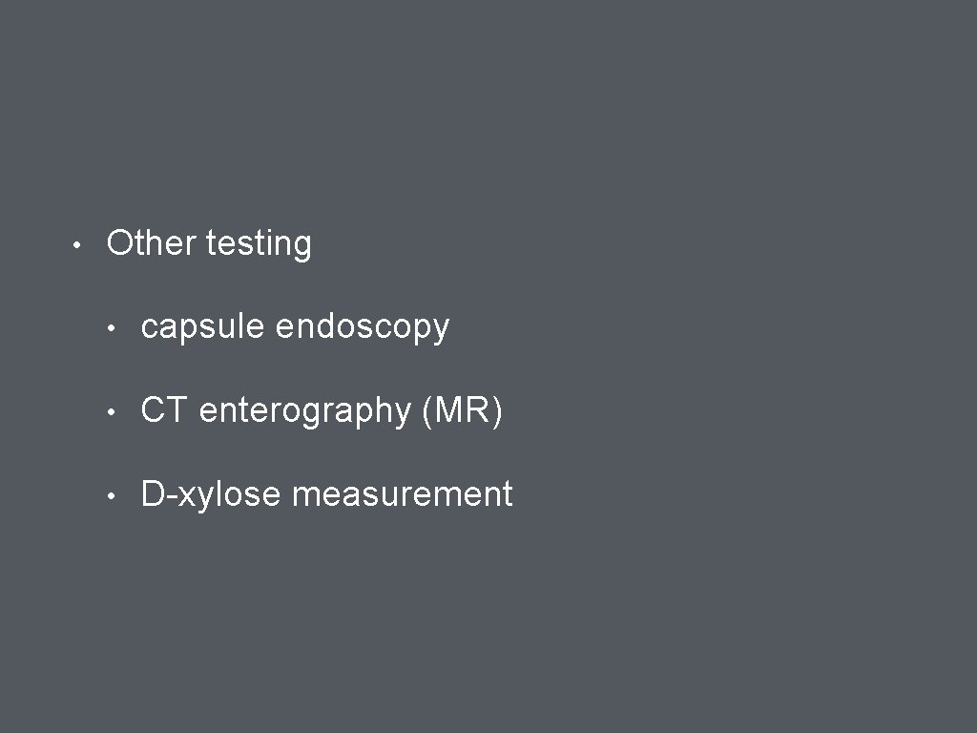Select the word endoscopy
The image size is (977, 733).
pos(362,327)
